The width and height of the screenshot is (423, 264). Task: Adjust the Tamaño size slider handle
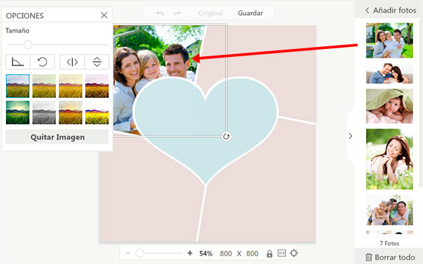[x=28, y=44]
